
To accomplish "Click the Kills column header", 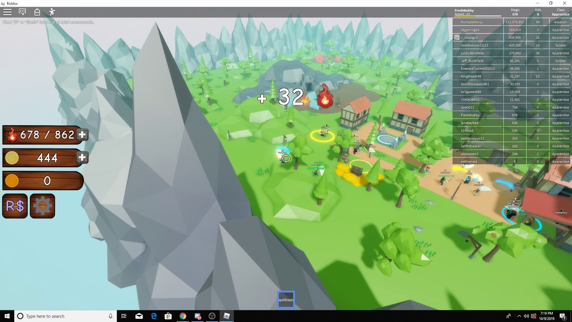I will pos(538,10).
